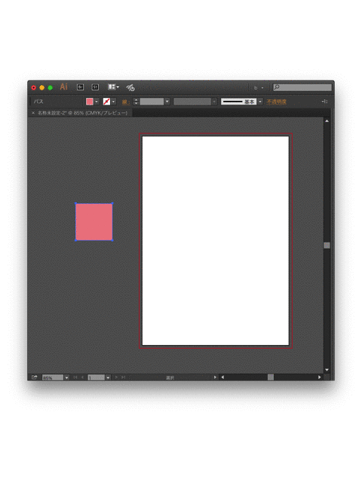Click horizontal scrollbar left arrow
The height and width of the screenshot is (482, 362).
pyautogui.click(x=222, y=377)
